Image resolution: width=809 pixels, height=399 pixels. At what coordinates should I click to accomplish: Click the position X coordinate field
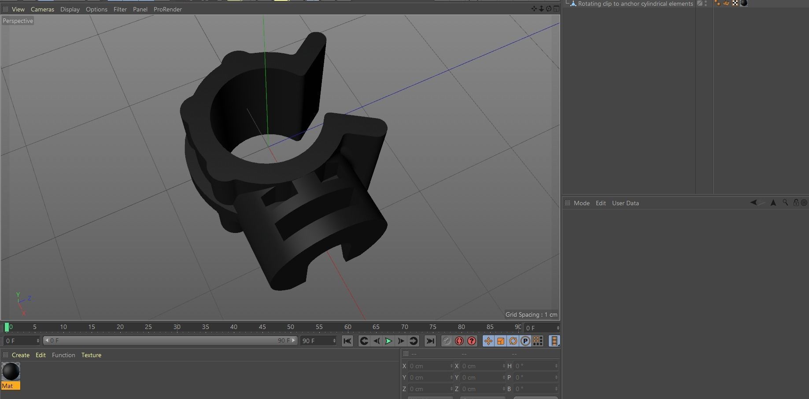pos(431,366)
